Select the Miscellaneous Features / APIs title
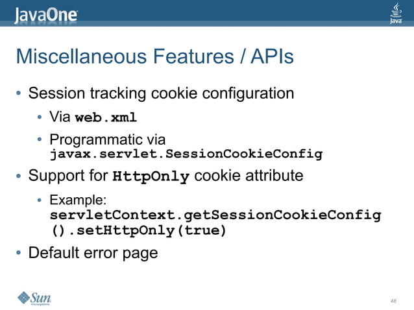 tap(154, 56)
